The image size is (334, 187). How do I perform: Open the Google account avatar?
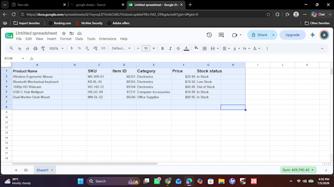click(324, 35)
